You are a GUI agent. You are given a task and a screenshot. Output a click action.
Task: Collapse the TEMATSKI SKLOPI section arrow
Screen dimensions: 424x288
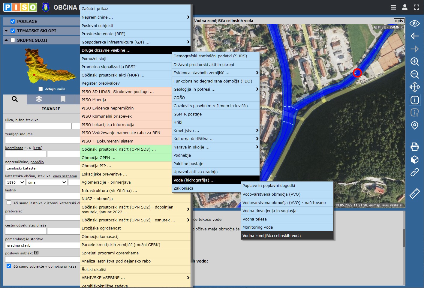click(x=6, y=31)
